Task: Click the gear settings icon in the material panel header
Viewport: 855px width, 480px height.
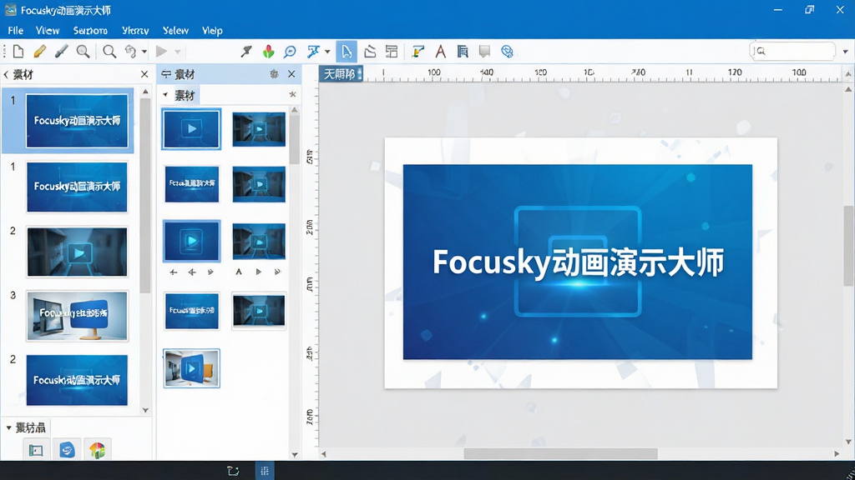Action: click(x=274, y=74)
